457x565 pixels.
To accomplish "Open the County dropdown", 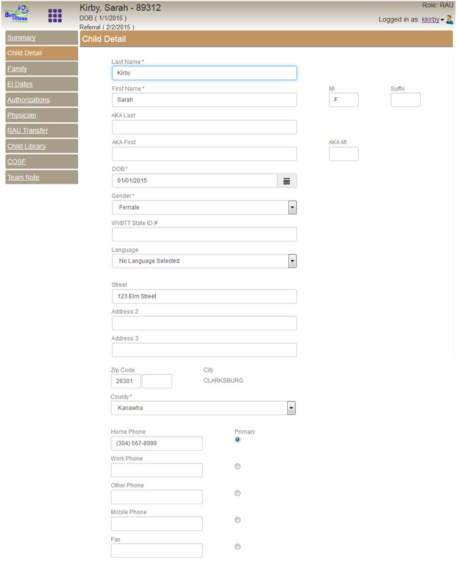I will (x=203, y=408).
